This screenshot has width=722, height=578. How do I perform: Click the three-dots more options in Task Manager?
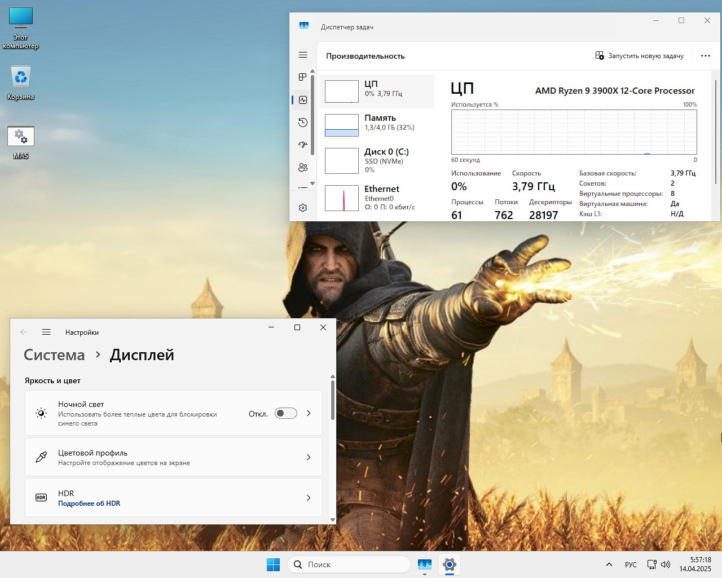click(706, 56)
